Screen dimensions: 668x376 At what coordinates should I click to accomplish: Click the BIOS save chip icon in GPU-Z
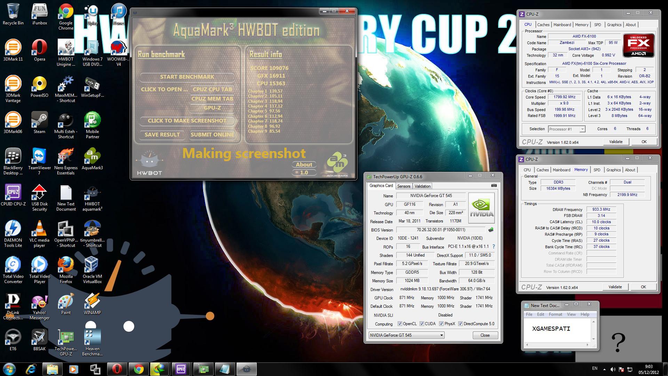pyautogui.click(x=491, y=230)
